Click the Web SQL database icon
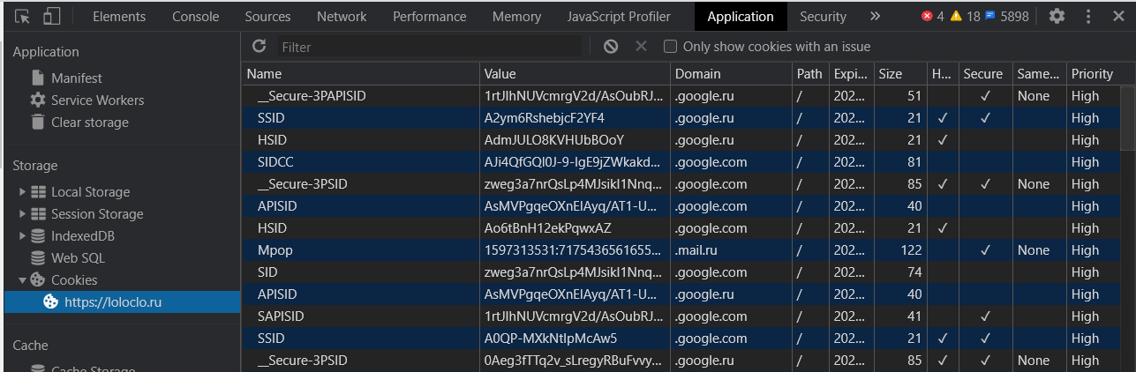The image size is (1136, 372). 38,258
